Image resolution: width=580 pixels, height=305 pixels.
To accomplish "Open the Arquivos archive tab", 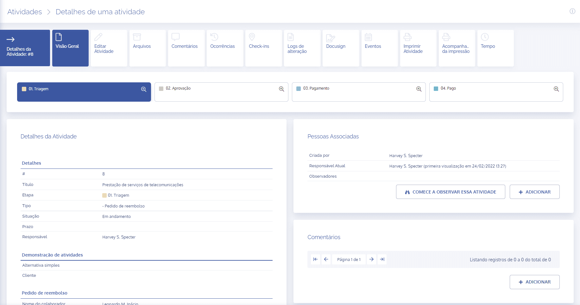I will pyautogui.click(x=148, y=48).
